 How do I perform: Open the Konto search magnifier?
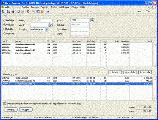[x=92, y=20]
